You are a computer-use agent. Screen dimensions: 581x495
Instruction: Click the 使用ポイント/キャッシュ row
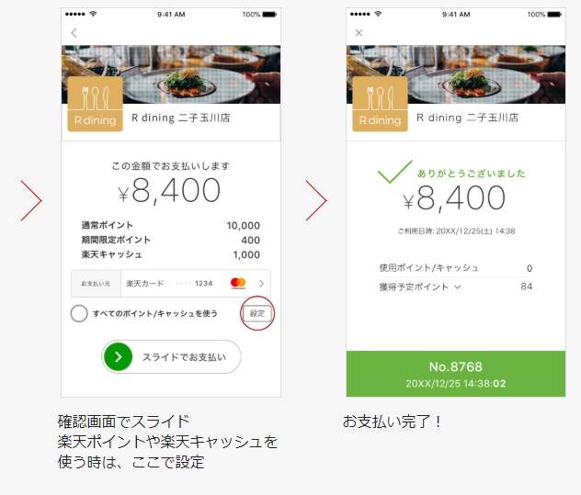pyautogui.click(x=456, y=268)
